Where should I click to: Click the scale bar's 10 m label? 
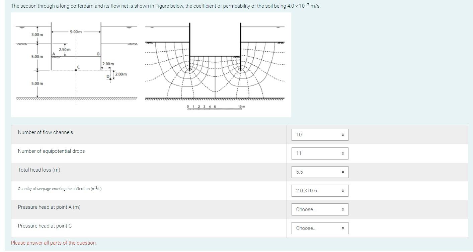click(x=242, y=107)
